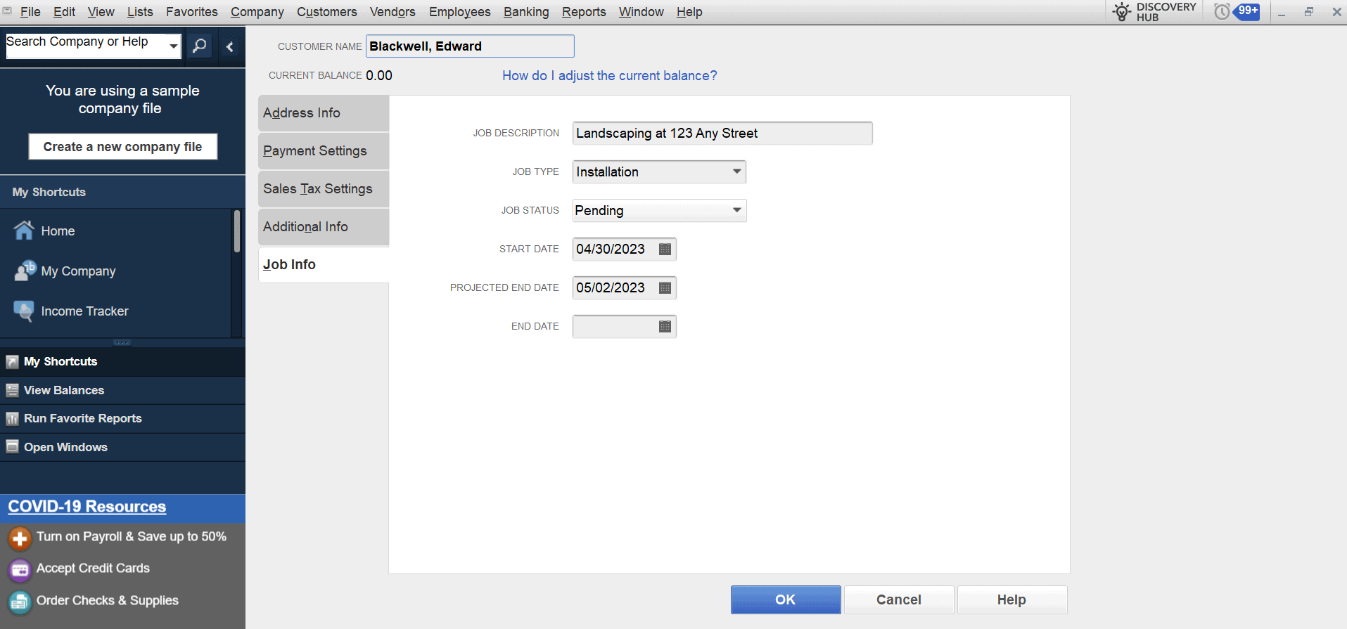Click the small icon left of the File menu
The image size is (1347, 629).
click(x=7, y=11)
